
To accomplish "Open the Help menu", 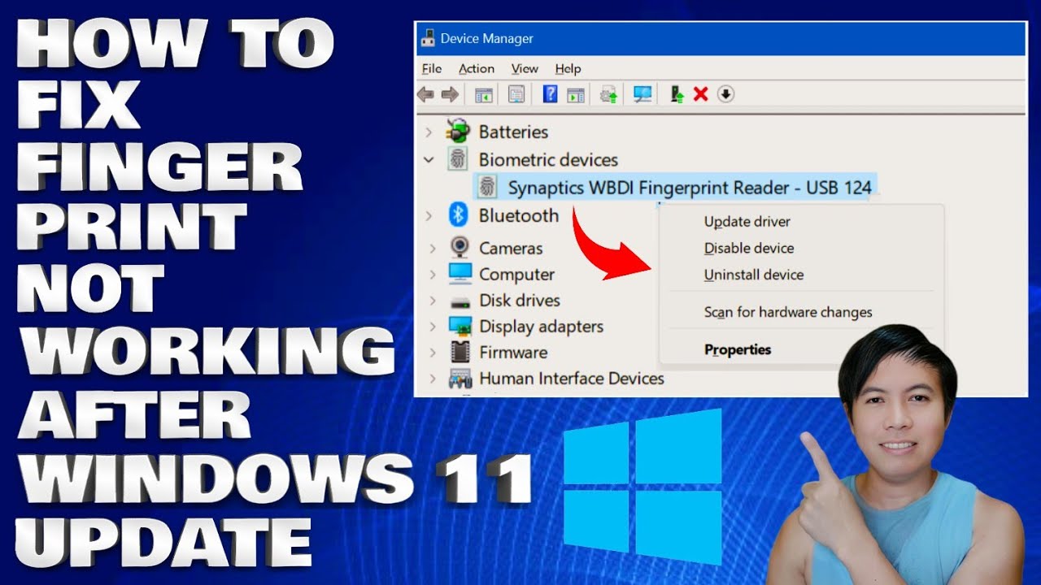I will 568,68.
